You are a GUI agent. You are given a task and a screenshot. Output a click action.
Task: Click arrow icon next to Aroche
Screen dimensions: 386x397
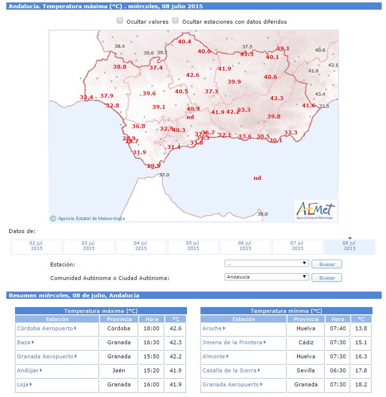(225, 329)
